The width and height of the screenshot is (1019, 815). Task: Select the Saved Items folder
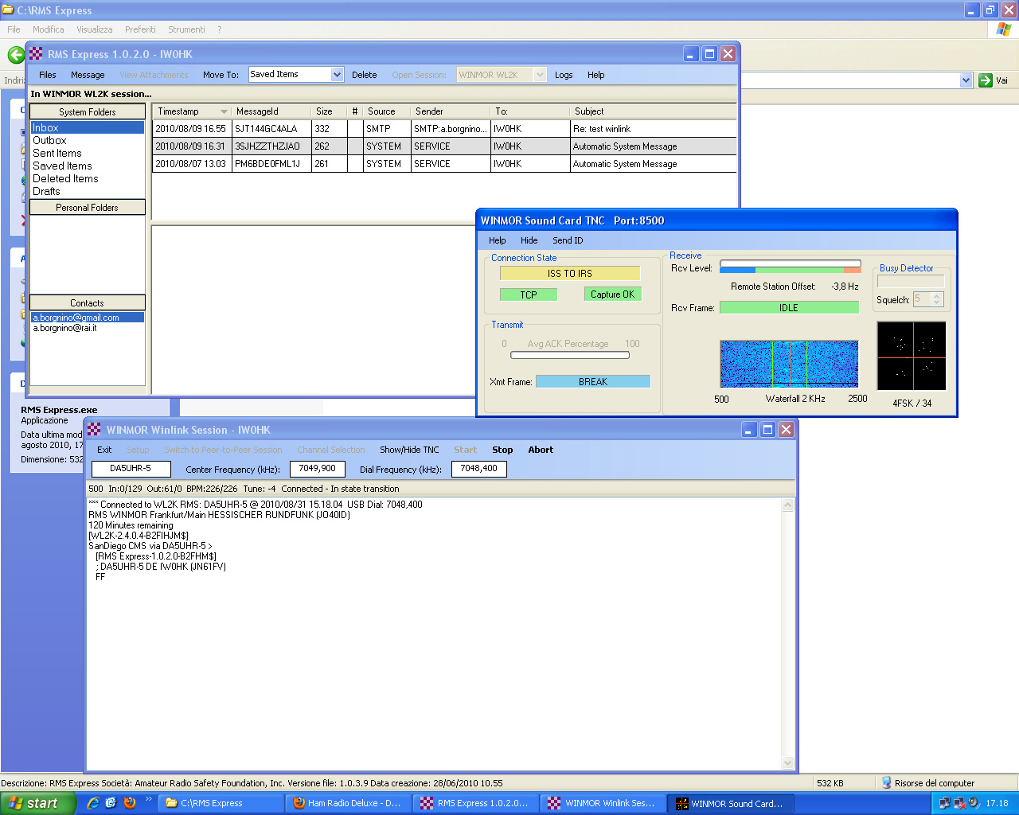(62, 166)
